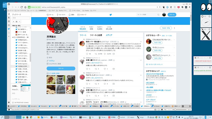Image resolution: width=212 pixels, height=119 pixels.
Task: Open the first tweet's dropdown chevron
Action: point(141,42)
